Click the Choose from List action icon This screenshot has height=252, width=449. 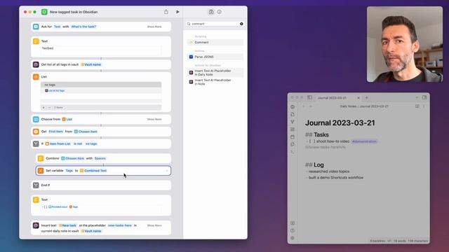coord(36,119)
